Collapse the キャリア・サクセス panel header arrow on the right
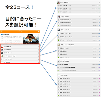 (99, 61)
